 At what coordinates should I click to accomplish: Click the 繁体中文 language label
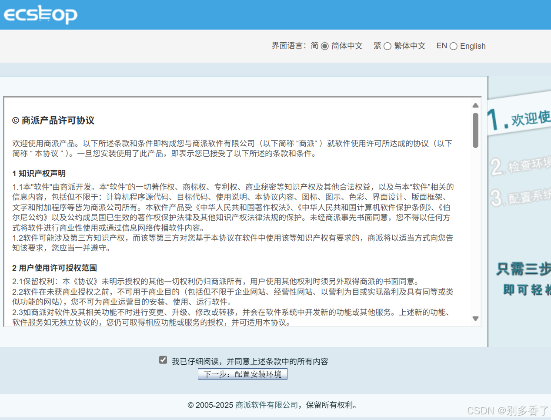410,46
